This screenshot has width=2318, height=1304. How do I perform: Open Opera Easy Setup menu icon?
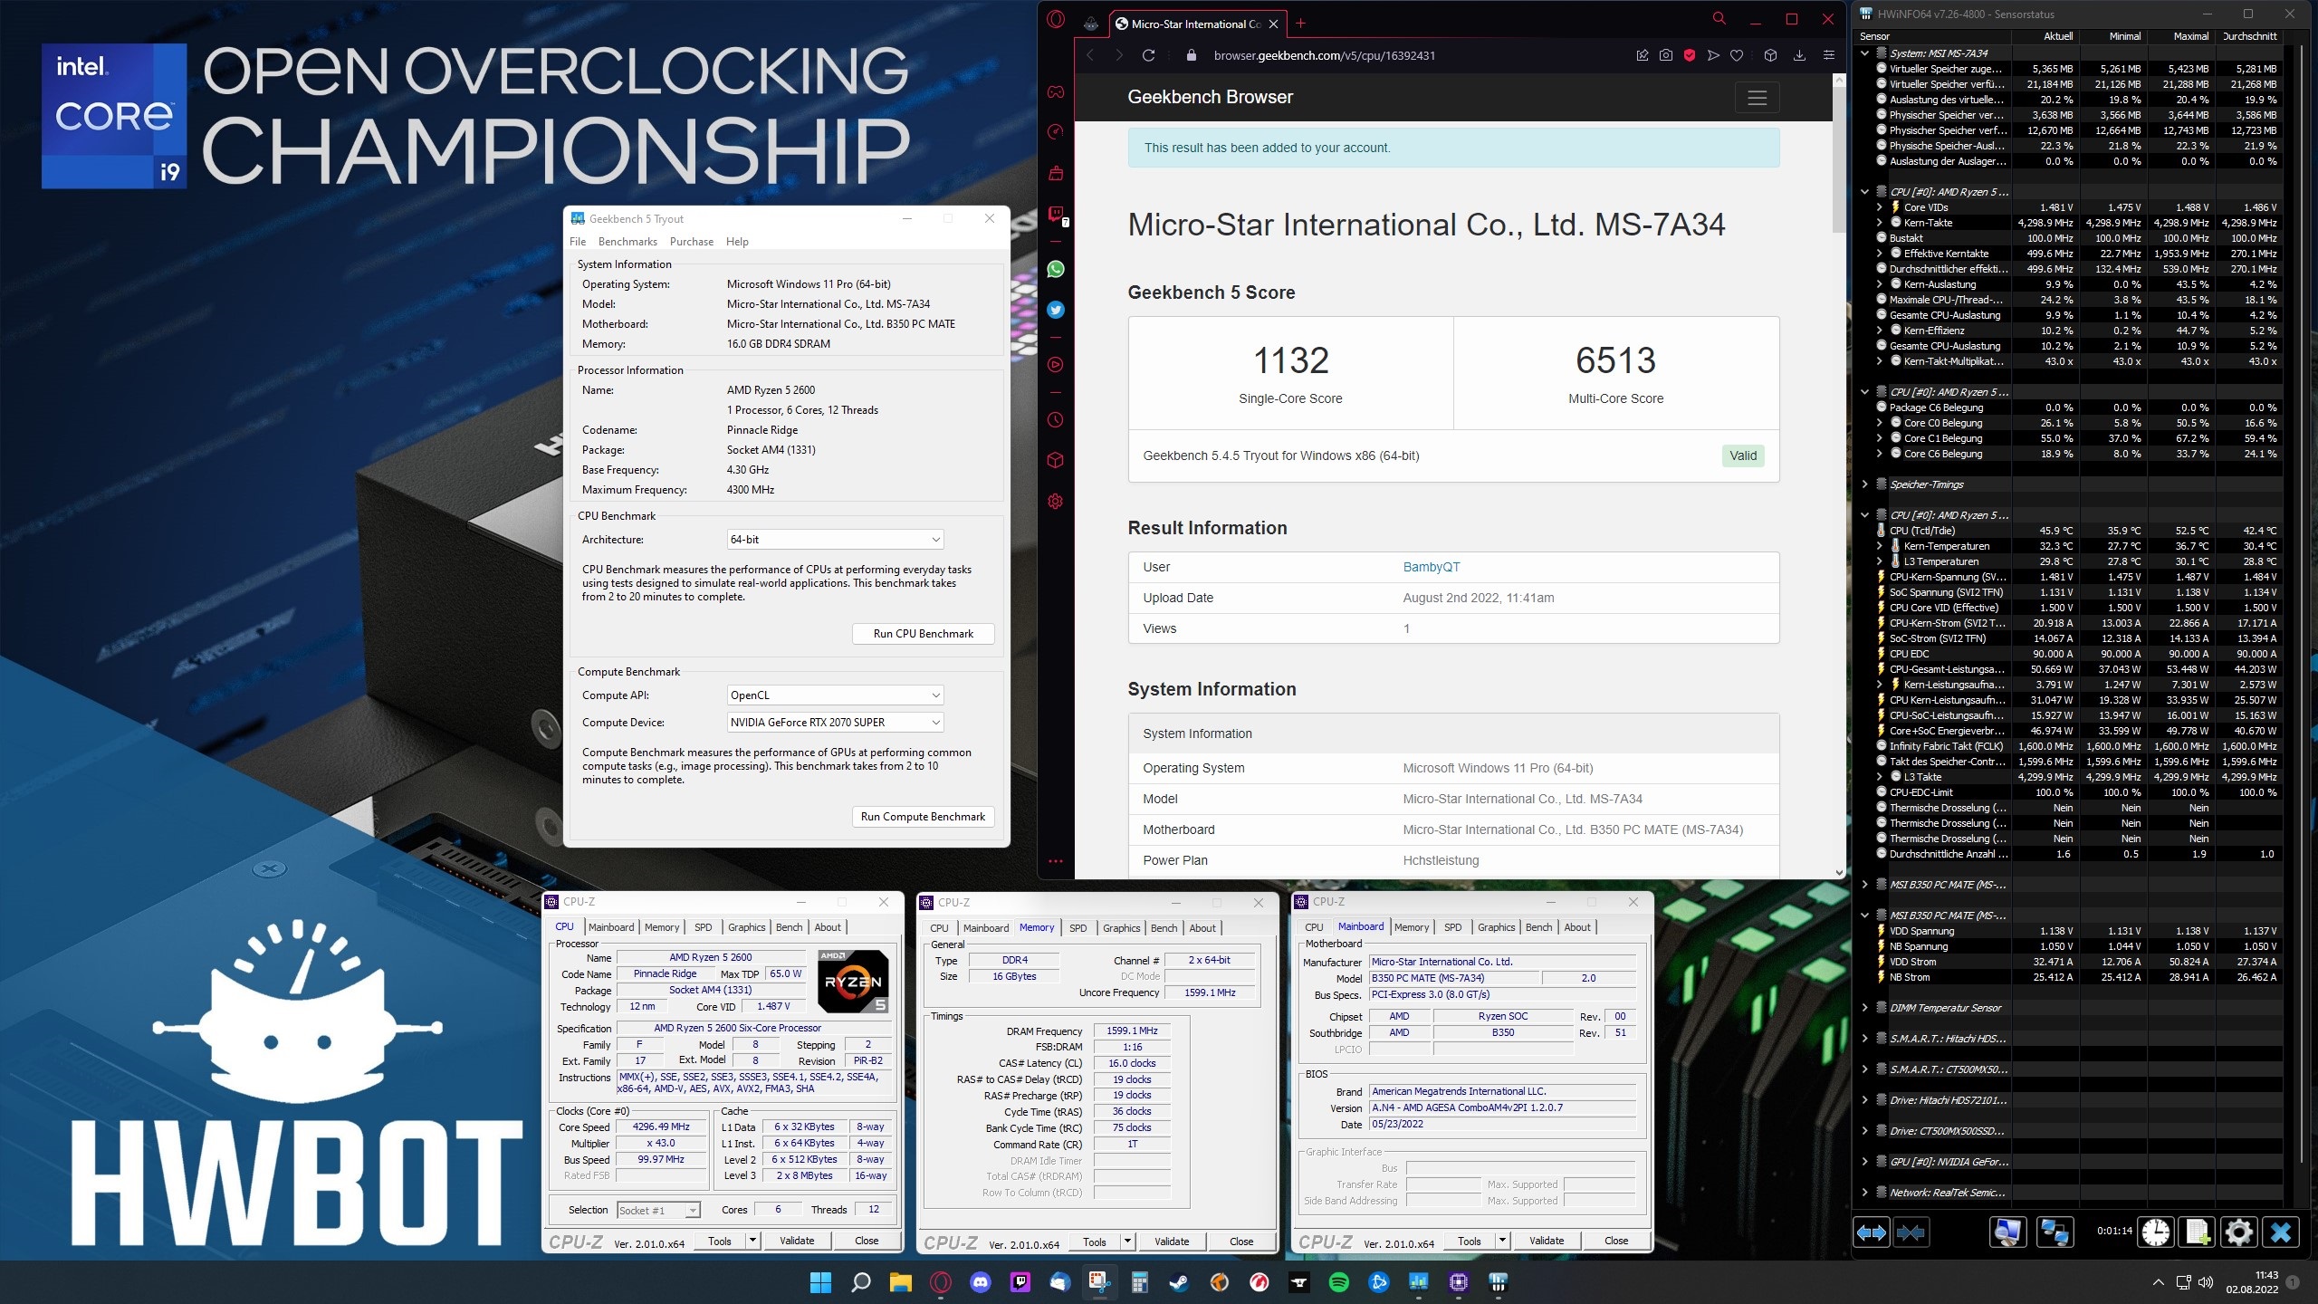click(1829, 55)
